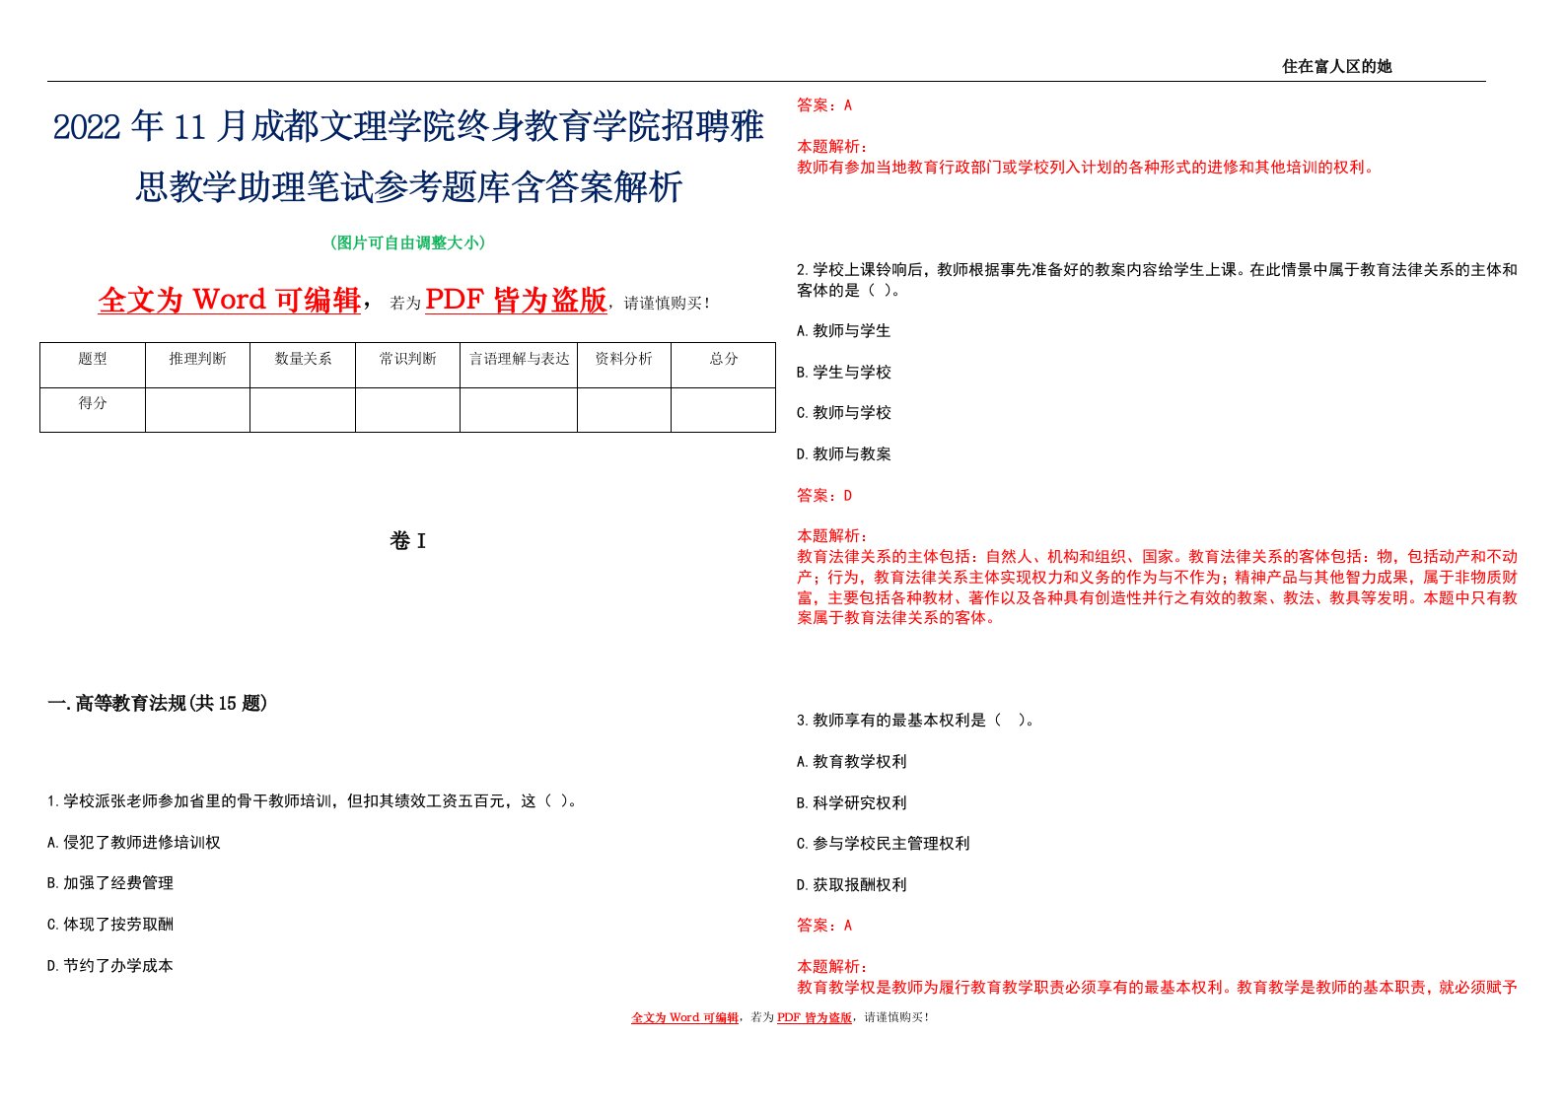Click the empty score cell under 推理判断

click(x=197, y=410)
